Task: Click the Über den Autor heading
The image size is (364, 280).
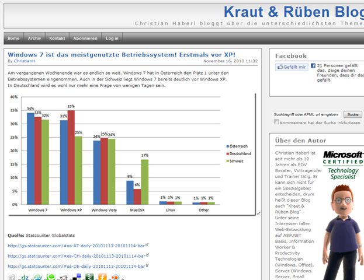Action: (300, 141)
